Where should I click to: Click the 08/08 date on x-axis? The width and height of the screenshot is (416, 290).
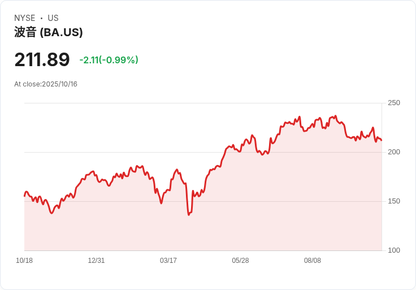[313, 261]
